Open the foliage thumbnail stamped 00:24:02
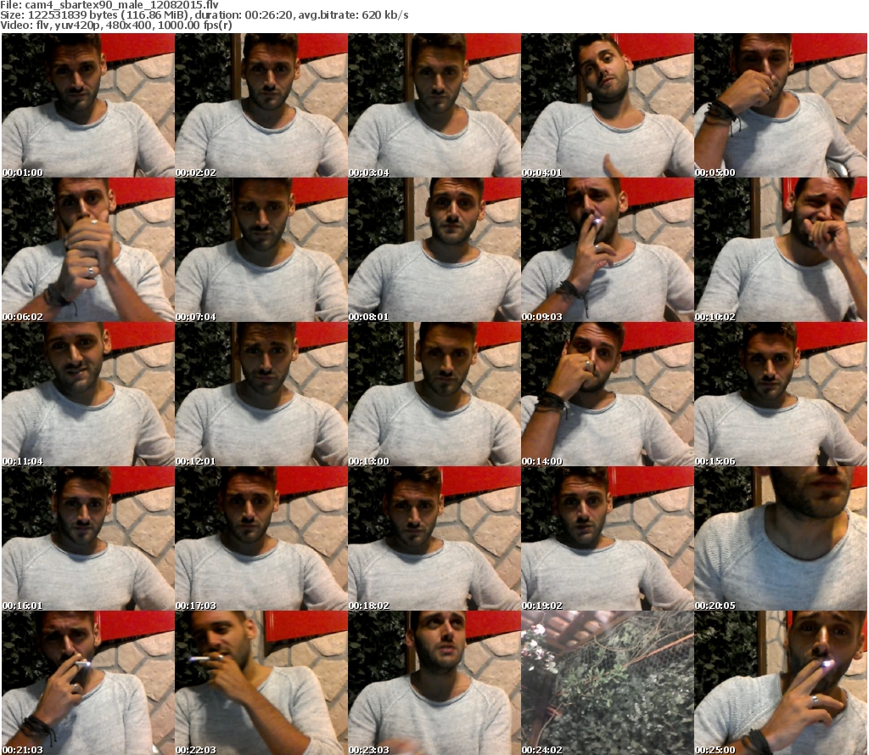Screen dimensions: 869x755 (608, 683)
